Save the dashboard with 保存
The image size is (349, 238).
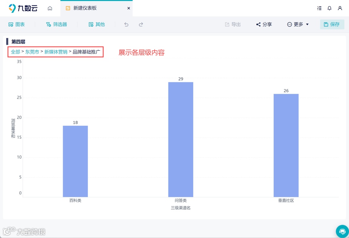click(332, 24)
